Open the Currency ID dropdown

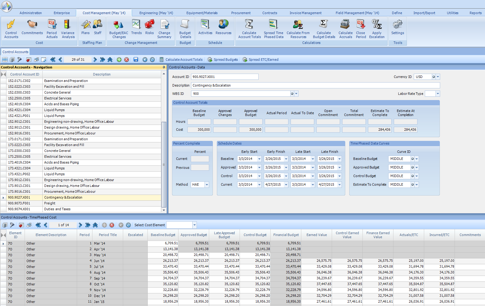(438, 77)
